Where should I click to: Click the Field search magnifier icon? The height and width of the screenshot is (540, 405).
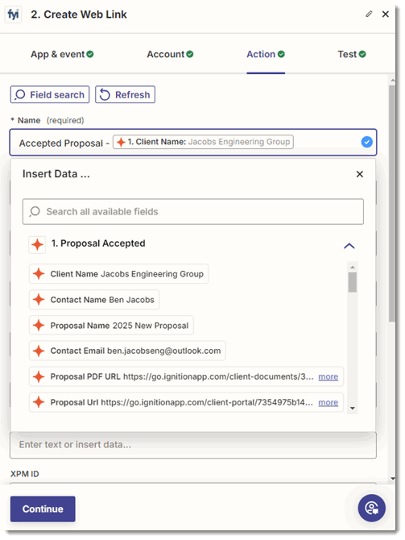tap(20, 95)
